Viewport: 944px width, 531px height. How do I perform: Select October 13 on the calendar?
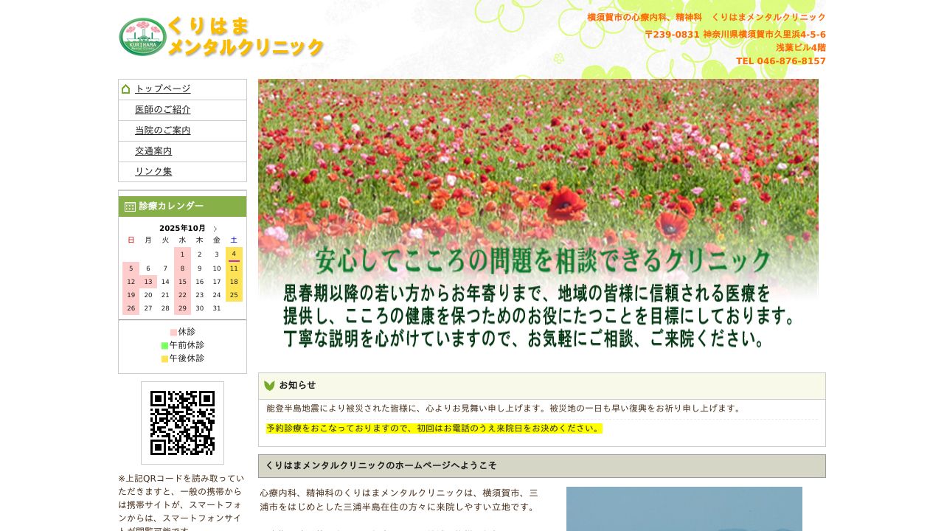[x=148, y=282]
